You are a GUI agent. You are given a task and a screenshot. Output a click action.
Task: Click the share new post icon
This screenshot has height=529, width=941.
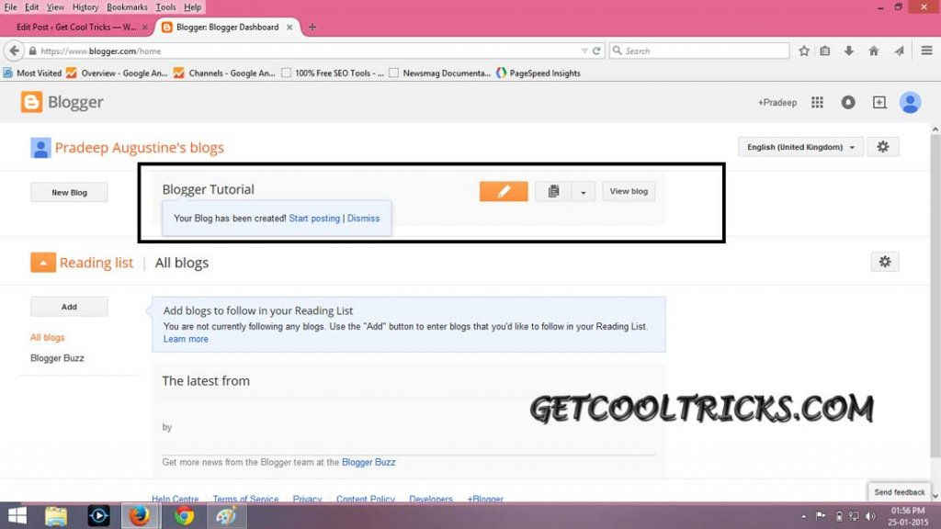(x=879, y=103)
